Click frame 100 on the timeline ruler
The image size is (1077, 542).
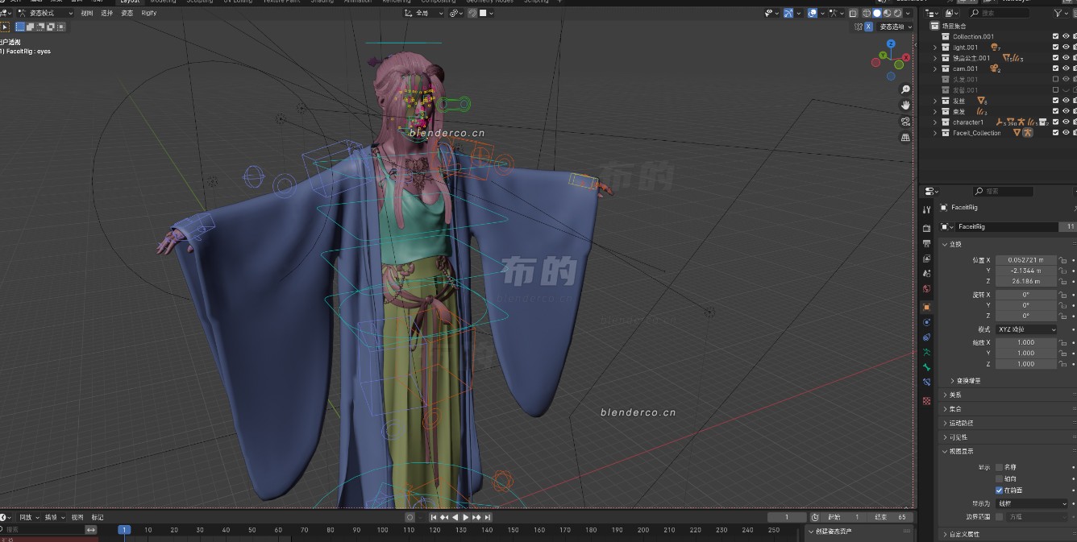(383, 530)
